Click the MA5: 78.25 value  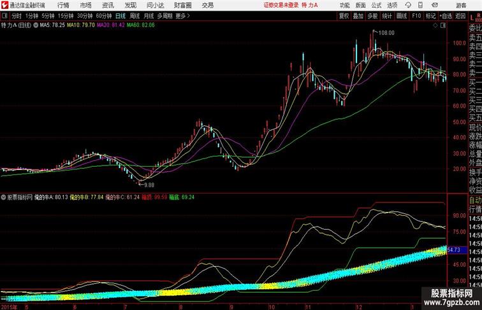pyautogui.click(x=52, y=25)
